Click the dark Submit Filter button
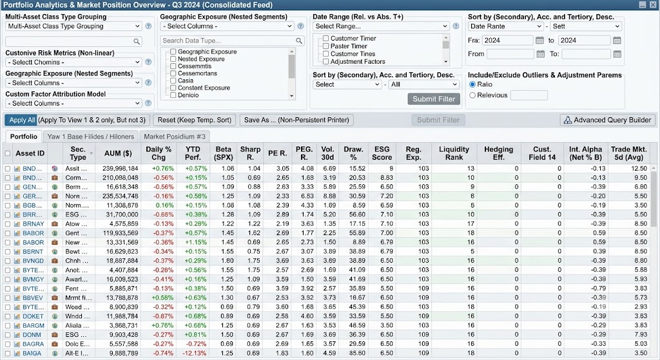Image resolution: width=660 pixels, height=360 pixels. (x=434, y=99)
